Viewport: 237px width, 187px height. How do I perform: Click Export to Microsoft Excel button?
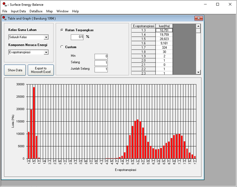pyautogui.click(x=41, y=70)
